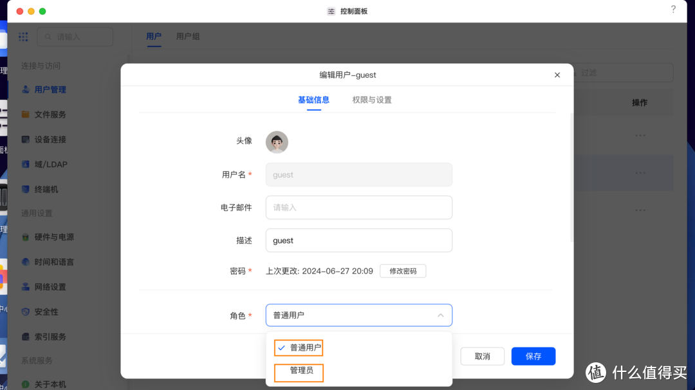Open the 域/LDAP sidebar icon
Viewport: 695px width, 390px height.
tap(26, 165)
